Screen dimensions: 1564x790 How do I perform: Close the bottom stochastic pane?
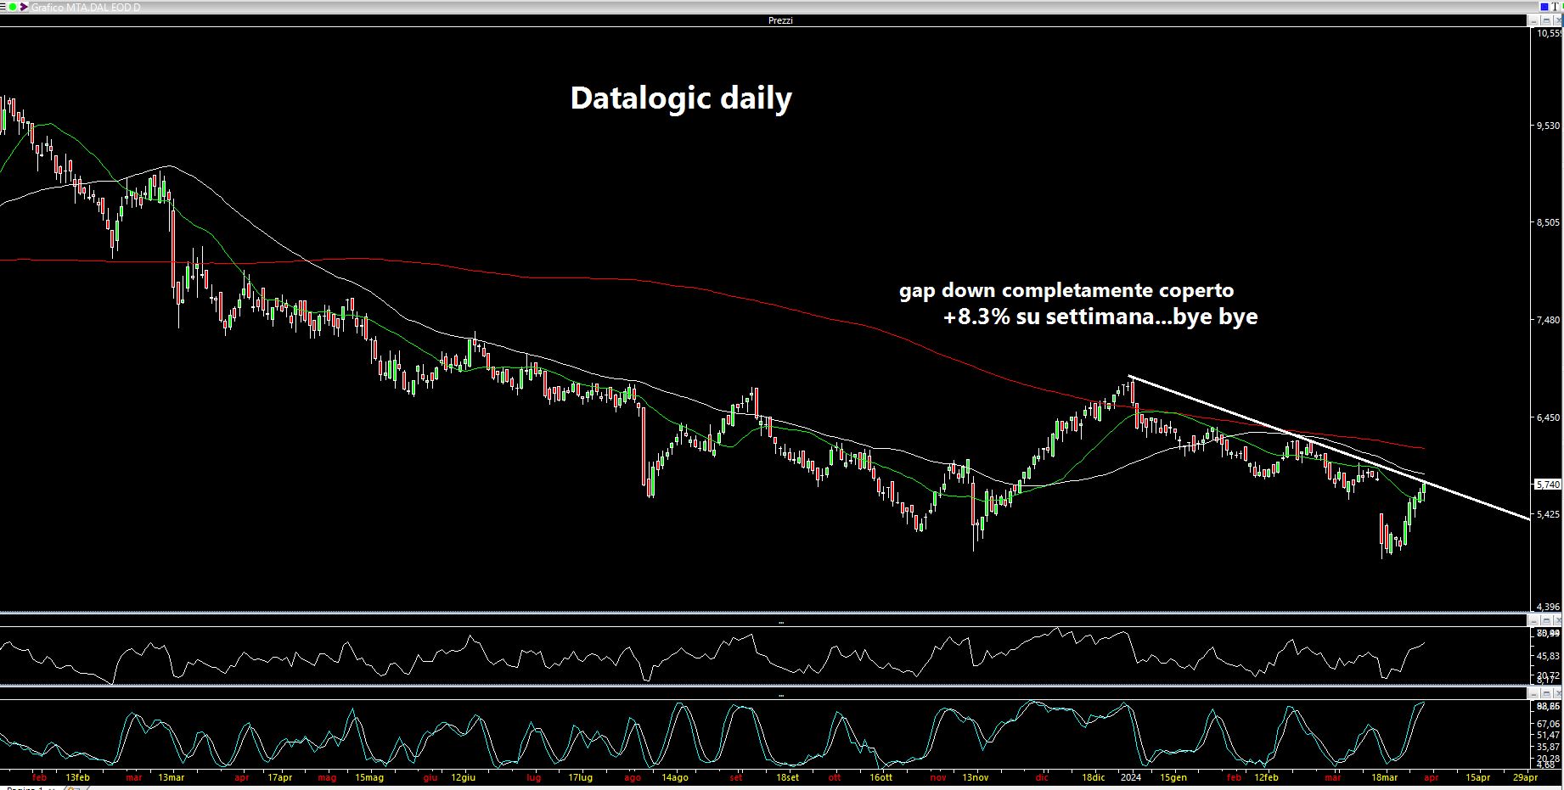coord(1558,693)
